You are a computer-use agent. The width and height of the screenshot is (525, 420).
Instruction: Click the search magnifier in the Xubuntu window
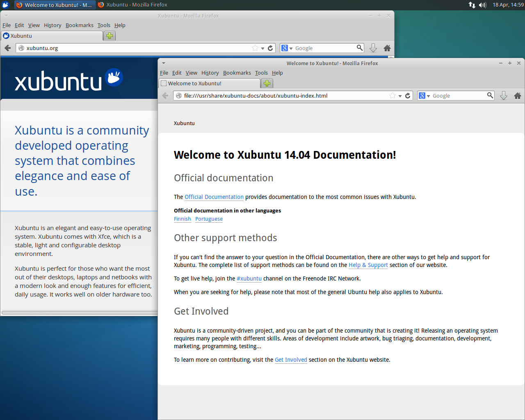(x=359, y=48)
